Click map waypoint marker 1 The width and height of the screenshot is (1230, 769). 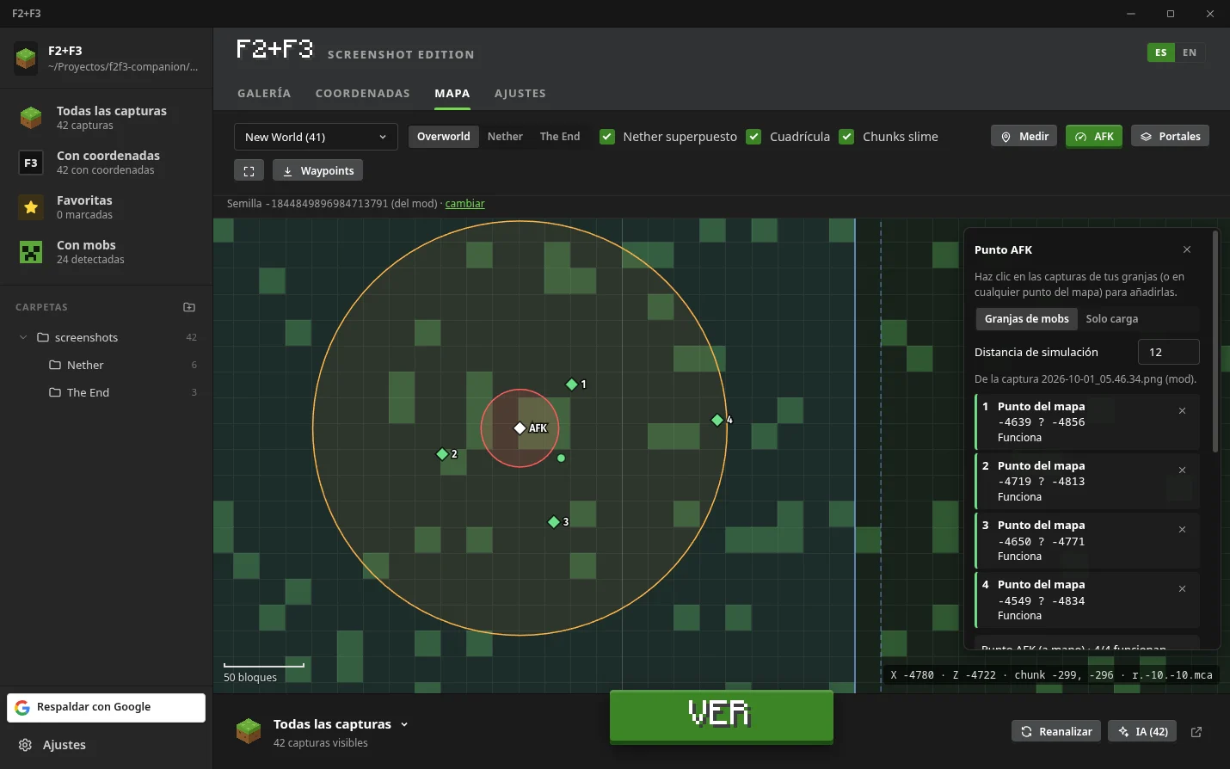pos(571,384)
